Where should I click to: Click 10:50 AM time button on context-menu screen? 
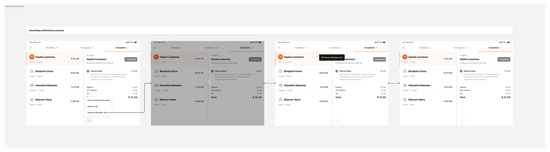[75, 73]
